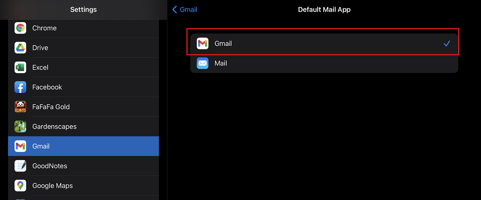Image resolution: width=481 pixels, height=200 pixels.
Task: Open Facebook settings entry
Action: pos(83,87)
